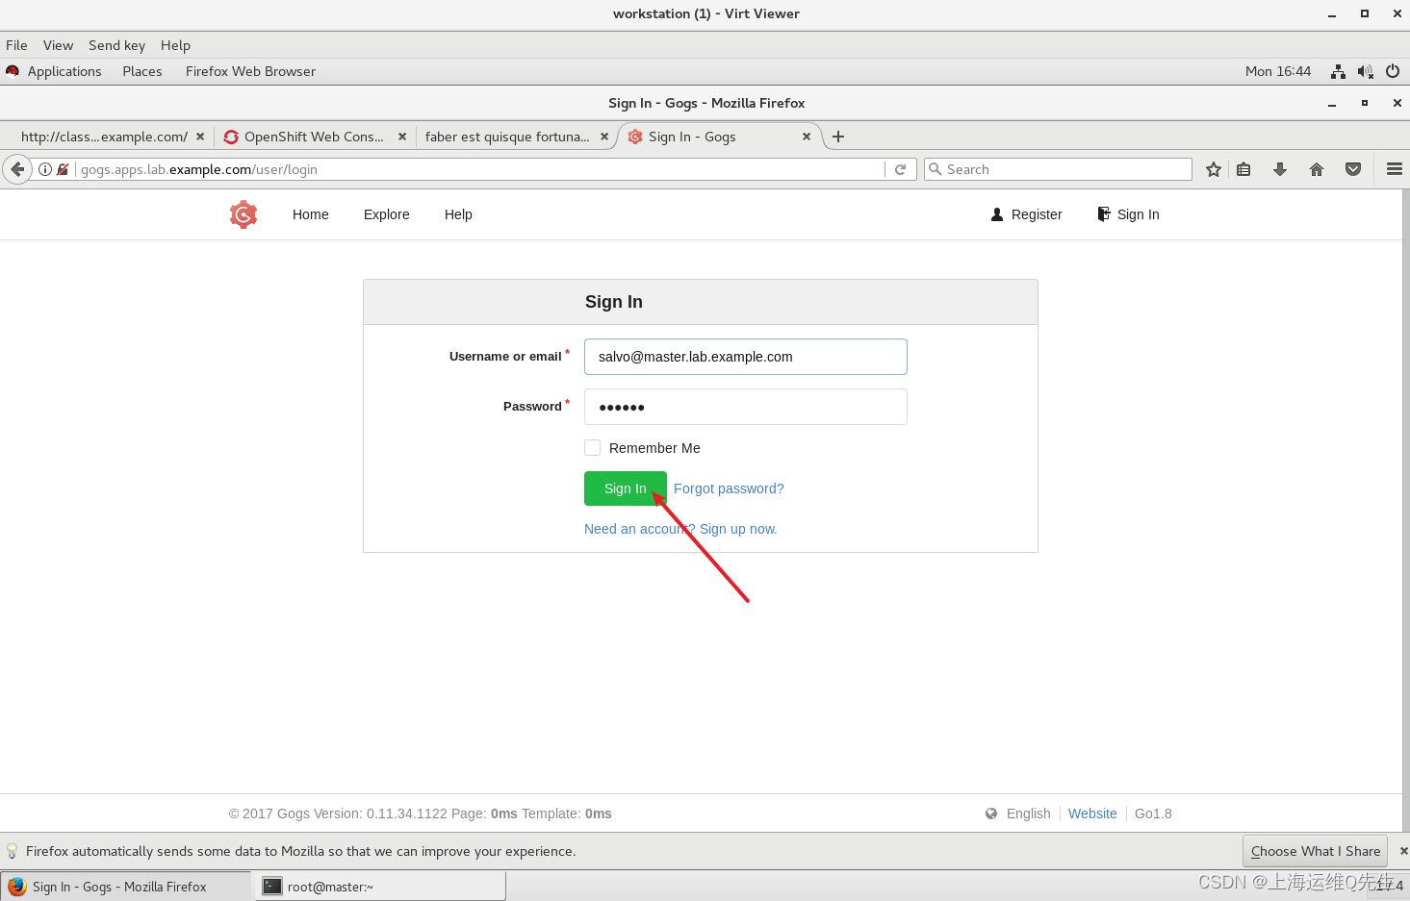Open the Website footer link
1410x901 pixels.
click(x=1092, y=813)
